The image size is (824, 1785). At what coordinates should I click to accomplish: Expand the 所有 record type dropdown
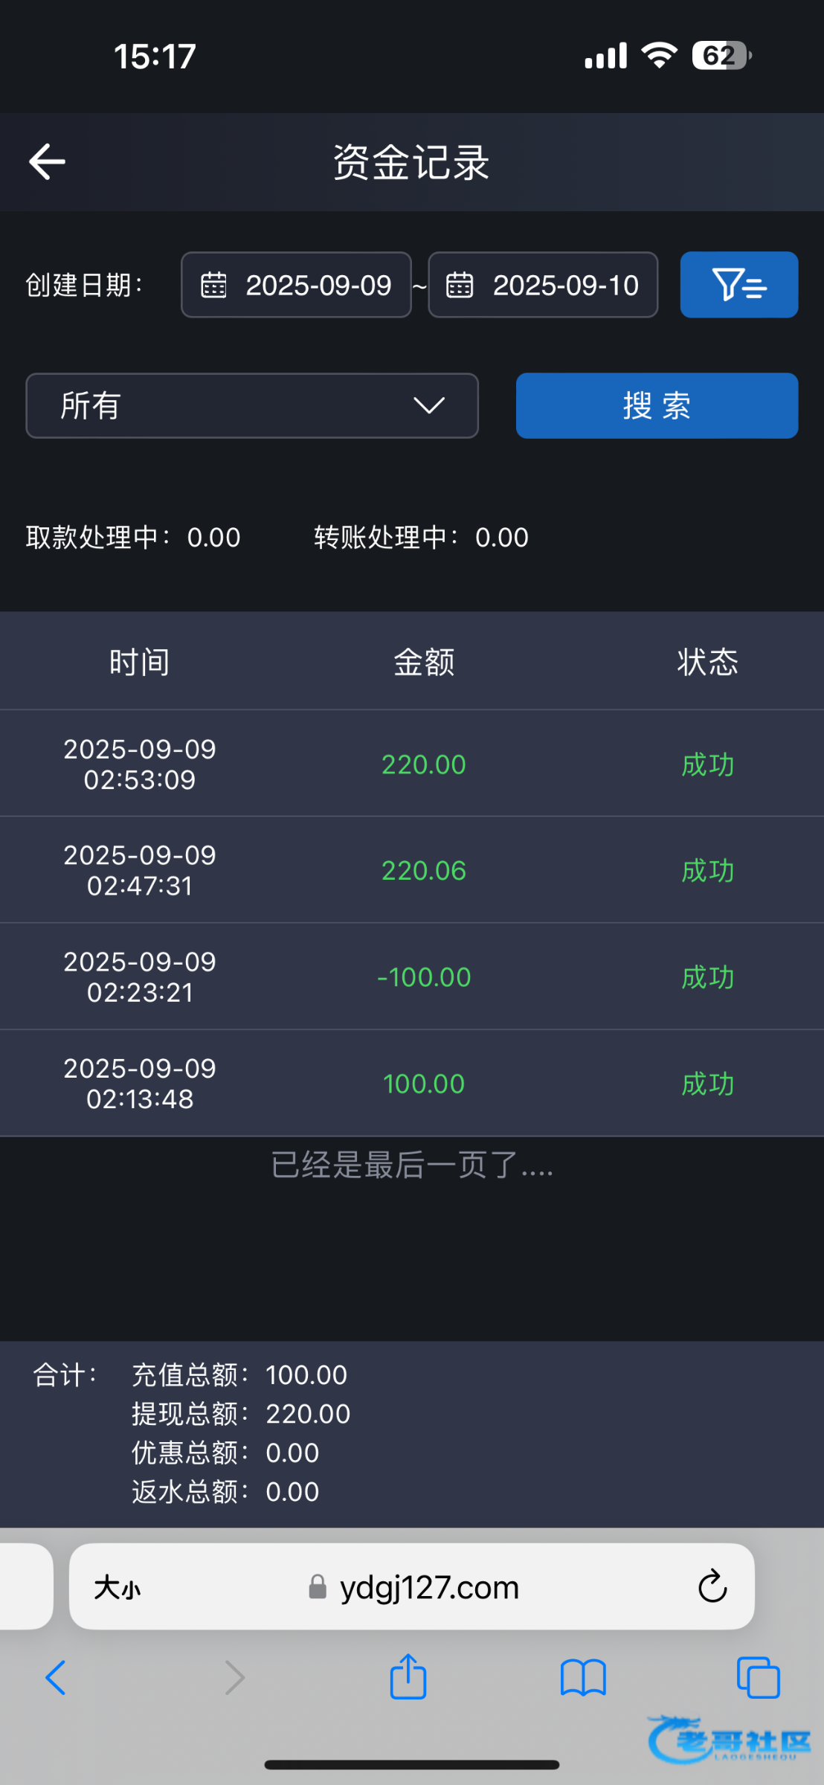pyautogui.click(x=252, y=405)
